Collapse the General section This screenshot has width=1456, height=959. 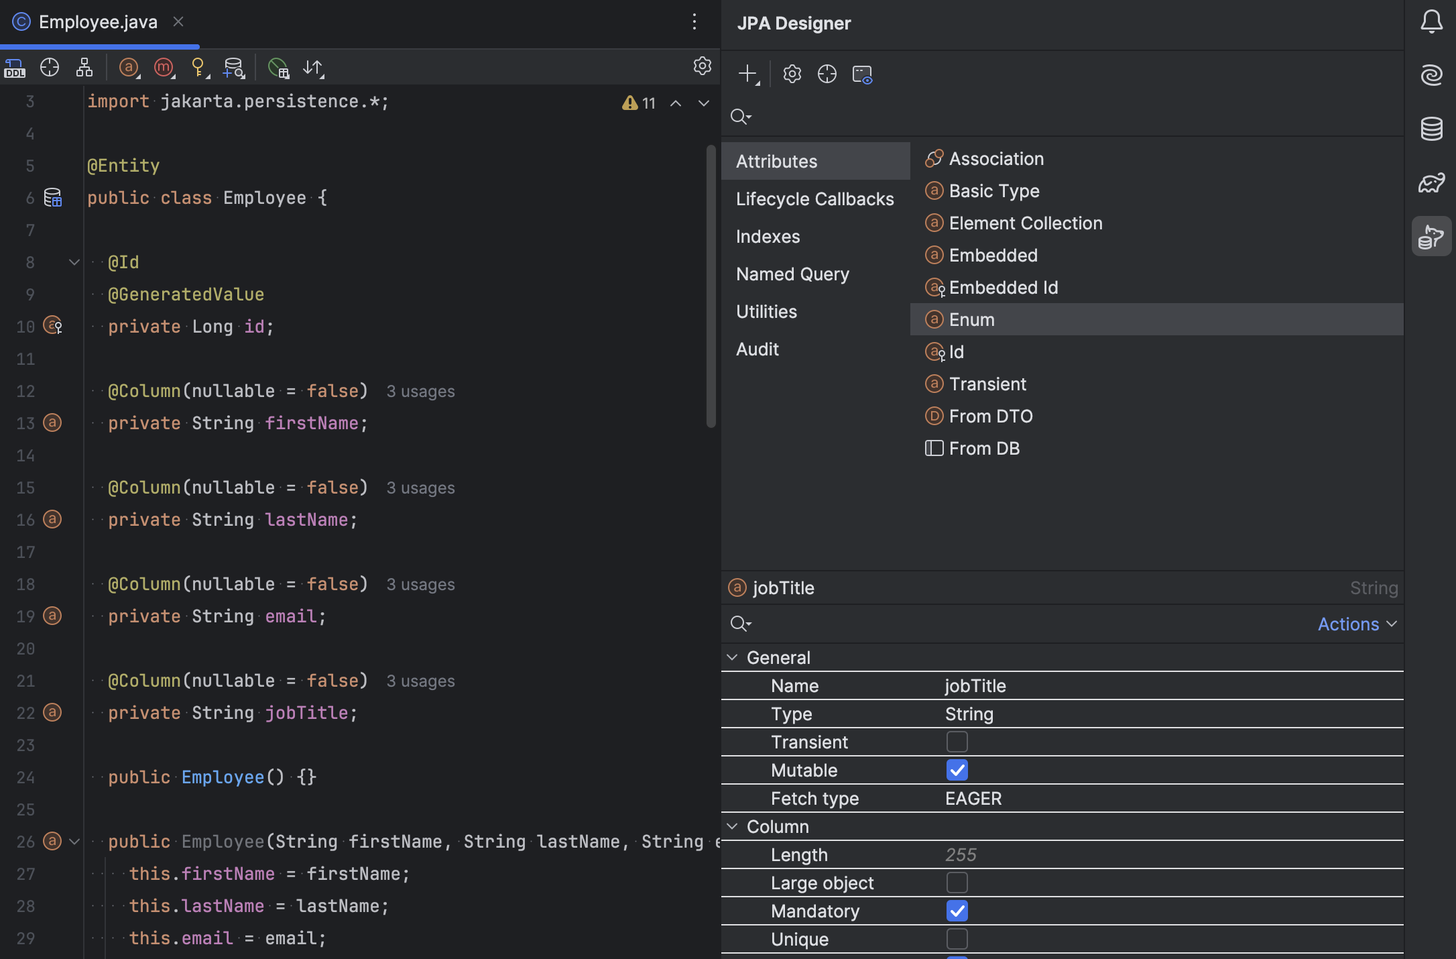[732, 657]
